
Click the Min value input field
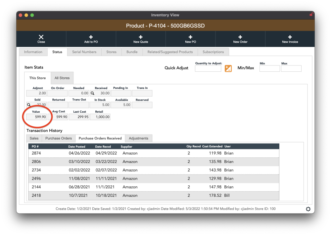coord(269,68)
